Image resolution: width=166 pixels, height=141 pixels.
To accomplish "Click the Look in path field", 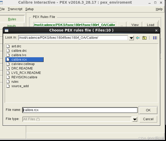I will pos(73,38).
